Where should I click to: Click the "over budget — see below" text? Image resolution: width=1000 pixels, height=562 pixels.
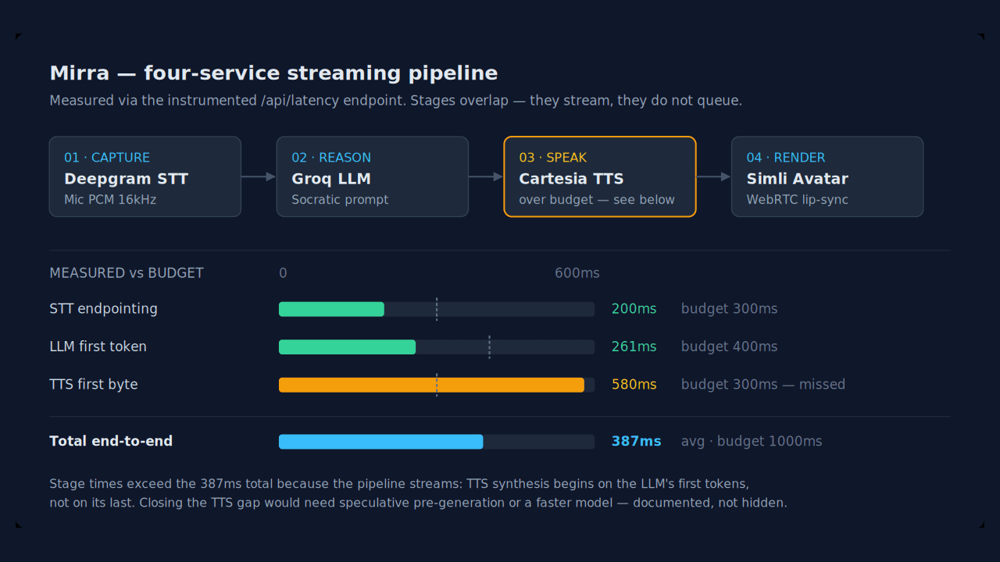coord(597,200)
